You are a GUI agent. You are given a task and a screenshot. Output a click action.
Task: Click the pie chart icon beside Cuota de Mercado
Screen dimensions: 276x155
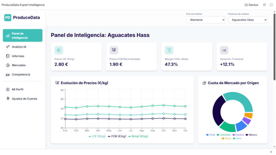(x=204, y=83)
